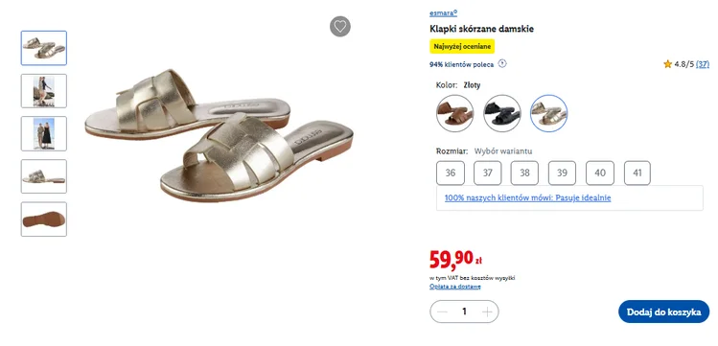Screen dimensions: 718x346
Task: Open the esmara brand link
Action: [443, 13]
